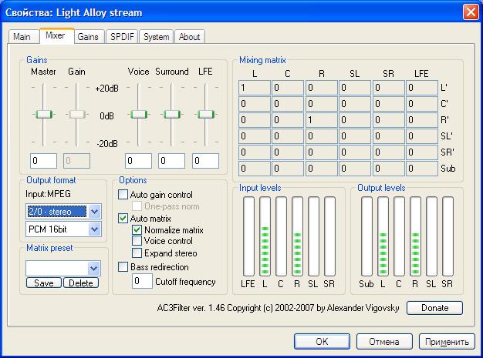483x358 pixels.
Task: Click the Cutoff frequency input field
Action: point(142,282)
